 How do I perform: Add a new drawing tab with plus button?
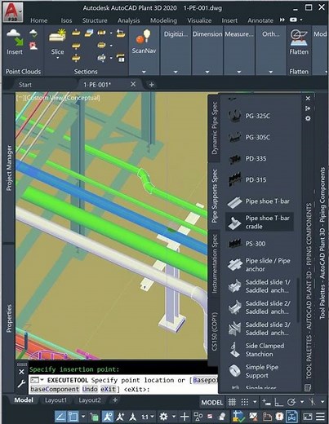click(151, 85)
